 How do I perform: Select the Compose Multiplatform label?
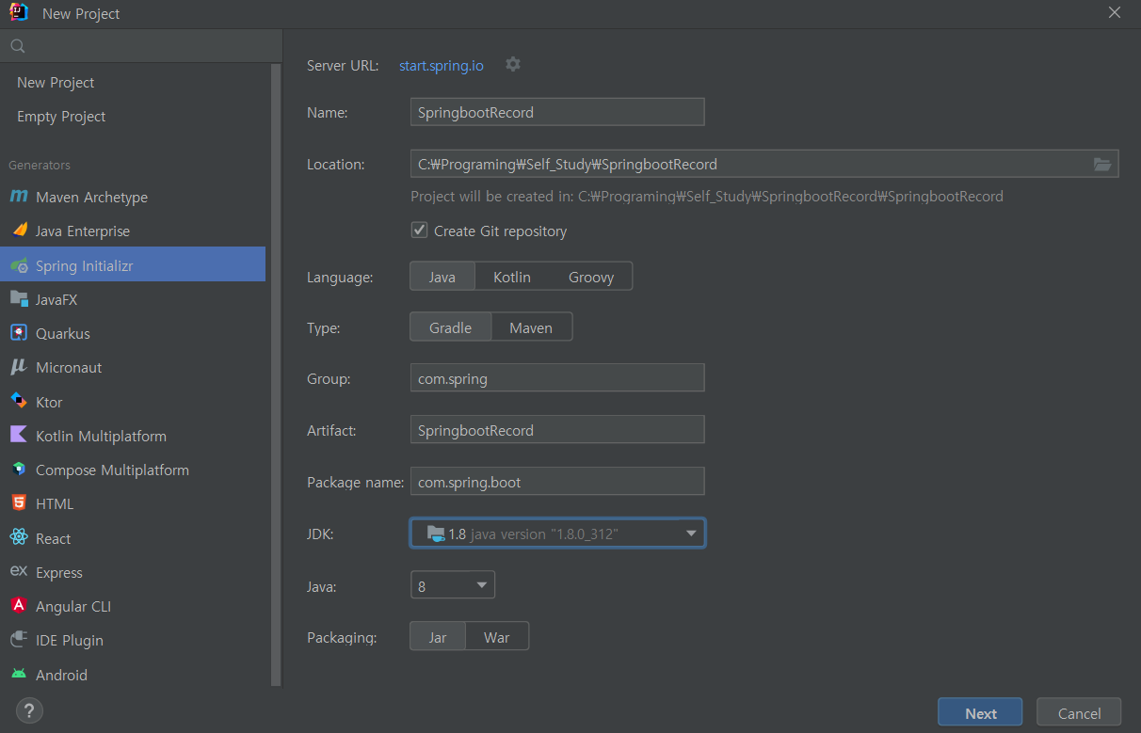click(112, 470)
